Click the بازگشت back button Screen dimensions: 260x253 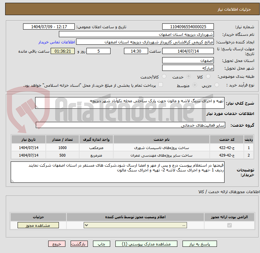(x=79, y=244)
